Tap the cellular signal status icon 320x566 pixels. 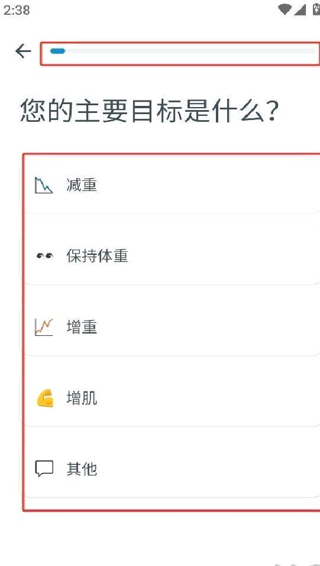click(x=300, y=9)
